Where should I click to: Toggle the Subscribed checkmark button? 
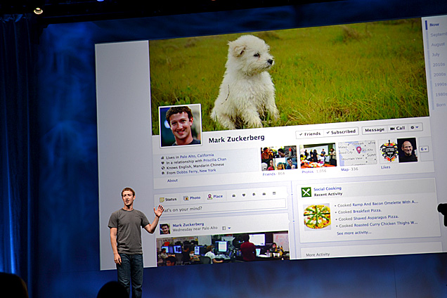(342, 131)
